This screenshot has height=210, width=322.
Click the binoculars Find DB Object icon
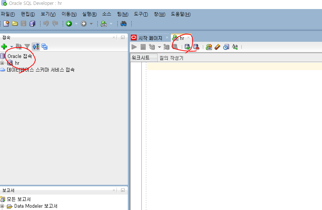click(123, 24)
